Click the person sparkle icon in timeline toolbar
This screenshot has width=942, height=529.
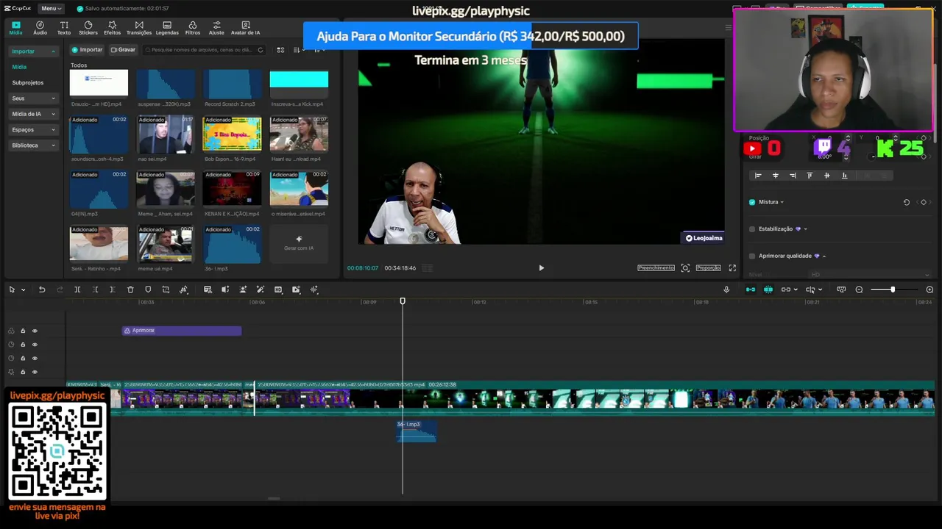243,289
